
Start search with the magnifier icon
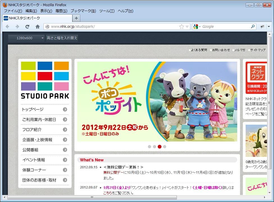coord(253,27)
